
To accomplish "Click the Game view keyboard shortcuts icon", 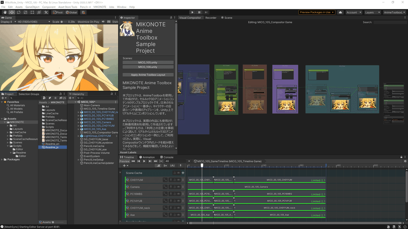I will point(109,22).
